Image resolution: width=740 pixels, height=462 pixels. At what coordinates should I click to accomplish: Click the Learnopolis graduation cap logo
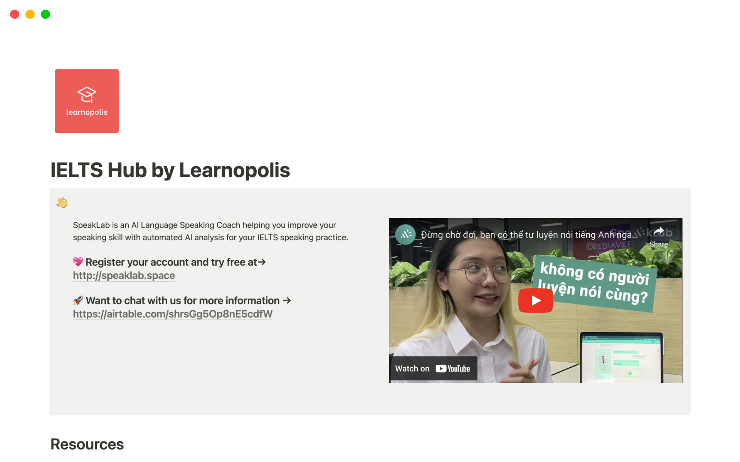pyautogui.click(x=87, y=101)
